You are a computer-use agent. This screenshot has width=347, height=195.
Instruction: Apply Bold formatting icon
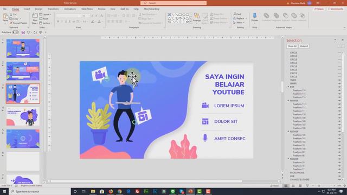pos(58,22)
